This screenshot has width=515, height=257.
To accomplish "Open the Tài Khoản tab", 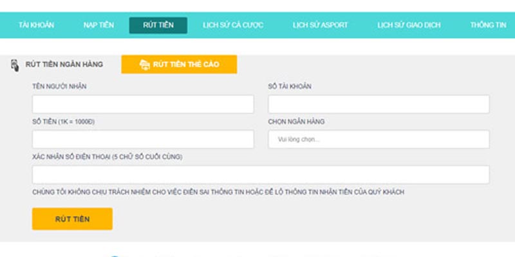I will pyautogui.click(x=36, y=25).
